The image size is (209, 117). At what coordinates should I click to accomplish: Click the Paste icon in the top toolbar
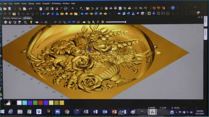pyautogui.click(x=25, y=9)
